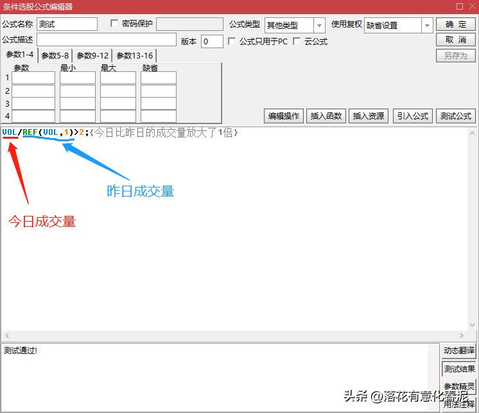Click 引入公式 to import a formula
Viewport: 479px width, 413px height.
[413, 116]
